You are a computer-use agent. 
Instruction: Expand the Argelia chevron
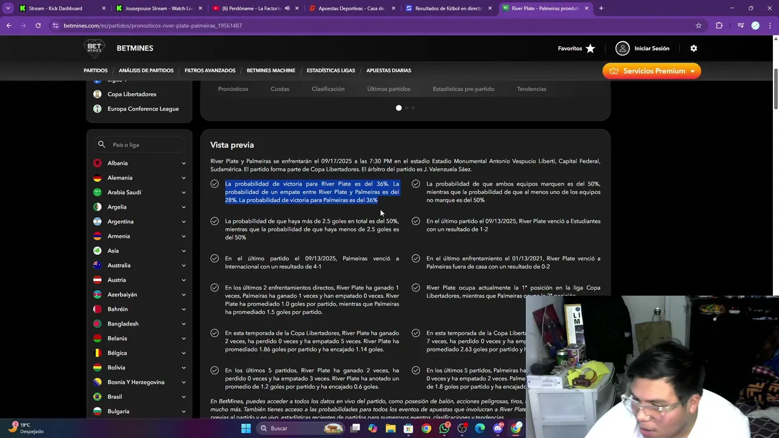tap(183, 207)
